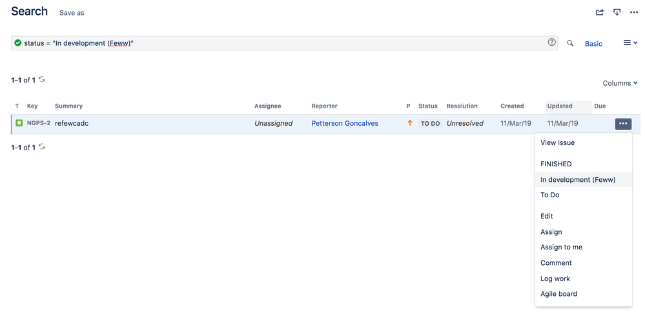The width and height of the screenshot is (645, 312).
Task: Click the actions ellipsis button for NGPS-2
Action: (623, 124)
